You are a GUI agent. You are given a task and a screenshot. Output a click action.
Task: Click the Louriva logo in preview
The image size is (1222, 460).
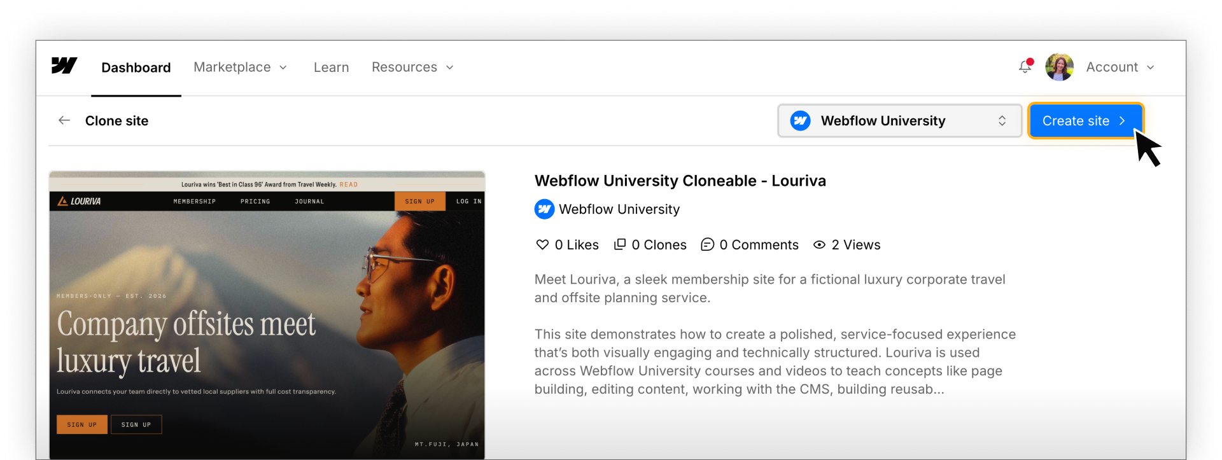[x=80, y=201]
